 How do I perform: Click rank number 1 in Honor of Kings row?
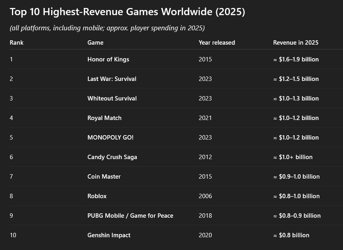pos(12,59)
